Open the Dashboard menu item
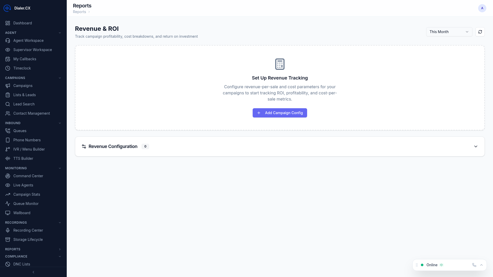 point(23,23)
